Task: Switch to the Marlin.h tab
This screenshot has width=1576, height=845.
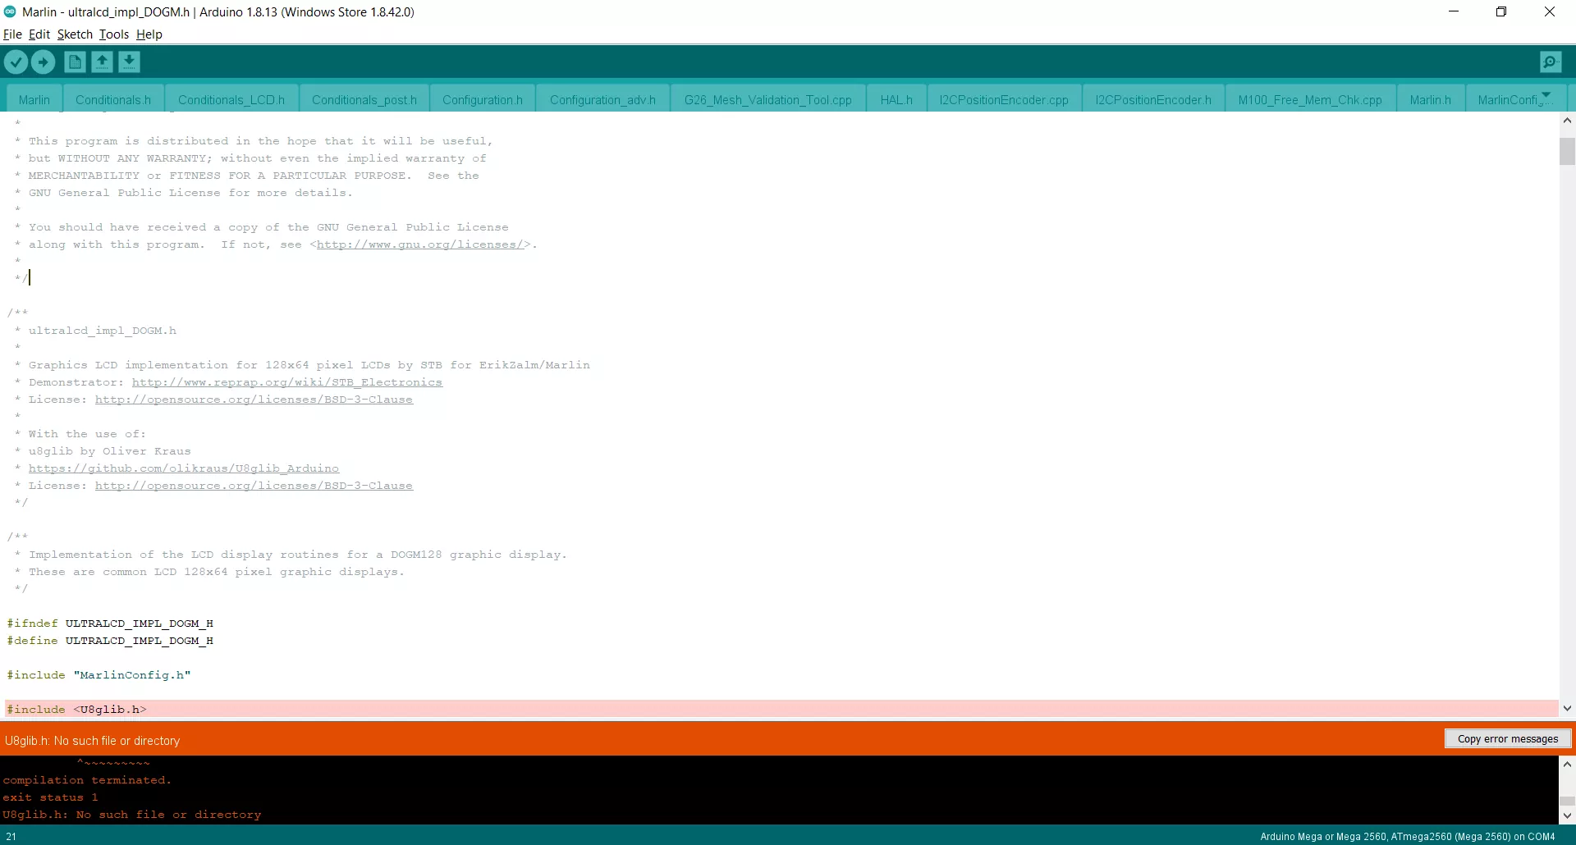Action: coord(1431,99)
